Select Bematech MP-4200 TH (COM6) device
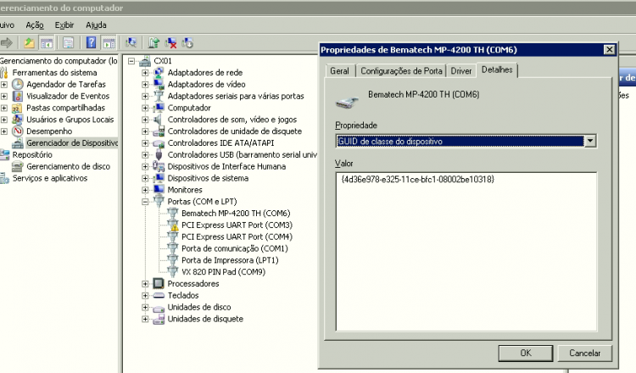The height and width of the screenshot is (373, 636). tap(236, 214)
